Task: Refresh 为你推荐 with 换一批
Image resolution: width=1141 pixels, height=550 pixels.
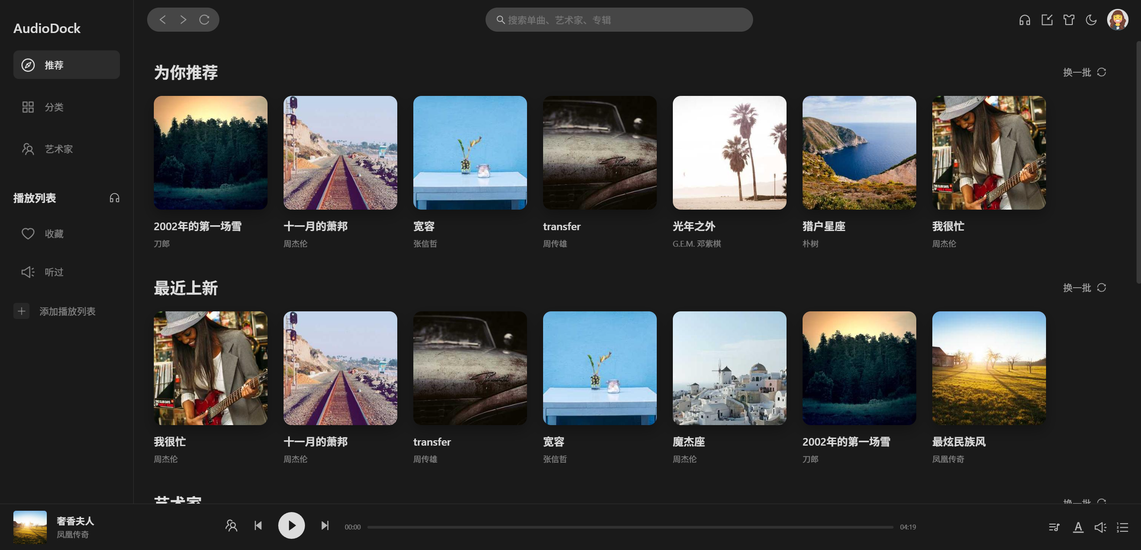Action: pyautogui.click(x=1084, y=72)
